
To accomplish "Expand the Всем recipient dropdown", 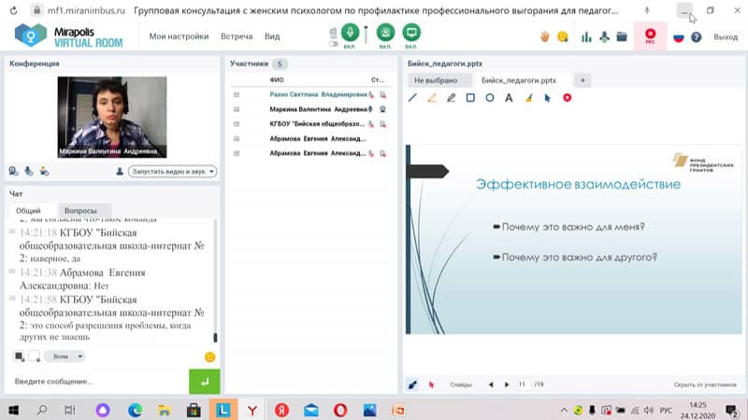I will [x=65, y=357].
